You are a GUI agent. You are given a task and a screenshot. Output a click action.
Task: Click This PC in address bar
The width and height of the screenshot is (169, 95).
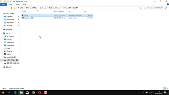pyautogui.click(x=21, y=8)
